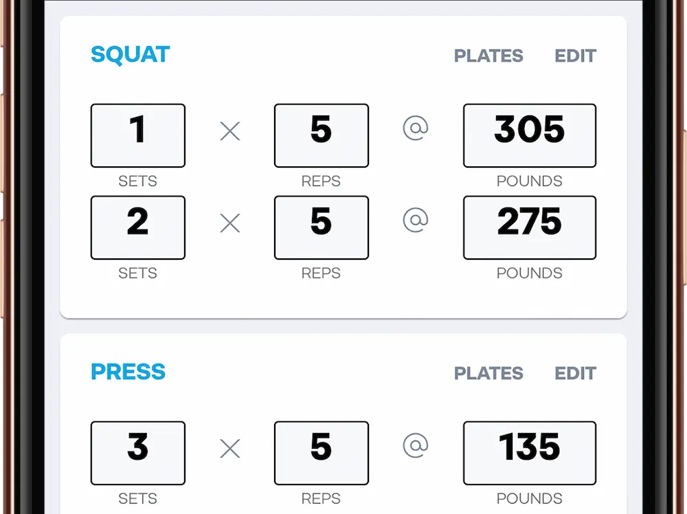
Task: Click the @ symbol beside 305 pounds
Action: 416,128
